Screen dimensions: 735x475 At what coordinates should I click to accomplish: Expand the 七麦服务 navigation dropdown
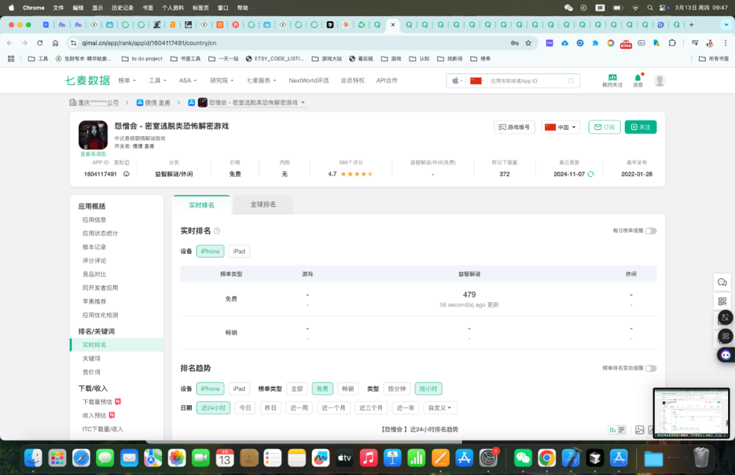(261, 80)
